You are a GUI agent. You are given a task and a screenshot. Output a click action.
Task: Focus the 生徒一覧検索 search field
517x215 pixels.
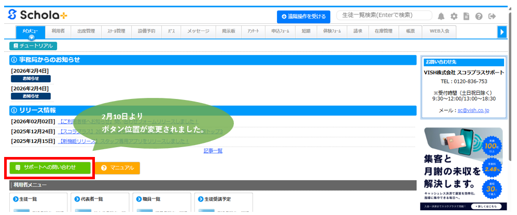pyautogui.click(x=384, y=16)
